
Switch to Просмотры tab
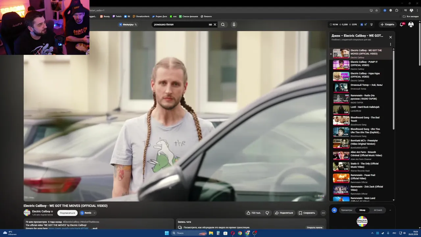click(x=346, y=210)
